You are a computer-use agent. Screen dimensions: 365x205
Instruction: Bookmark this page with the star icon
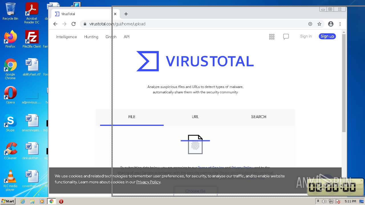319,24
